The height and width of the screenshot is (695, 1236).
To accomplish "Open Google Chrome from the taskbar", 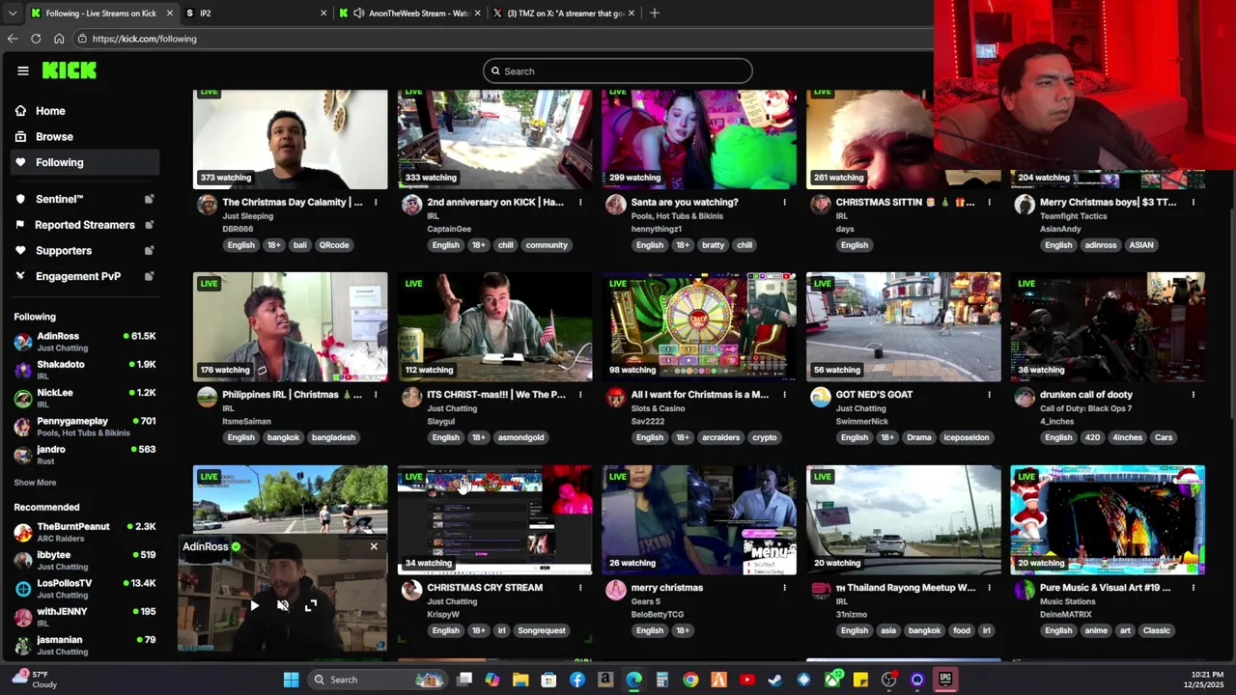I will click(690, 680).
